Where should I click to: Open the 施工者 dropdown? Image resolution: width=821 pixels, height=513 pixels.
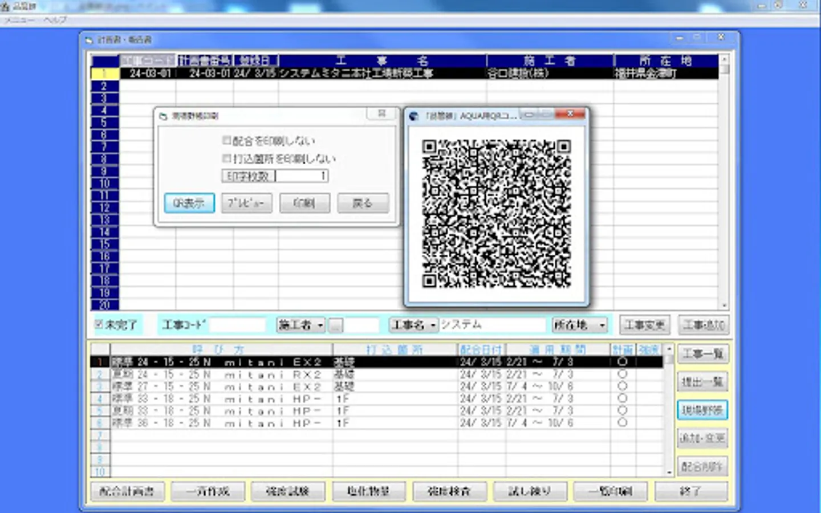pos(300,325)
